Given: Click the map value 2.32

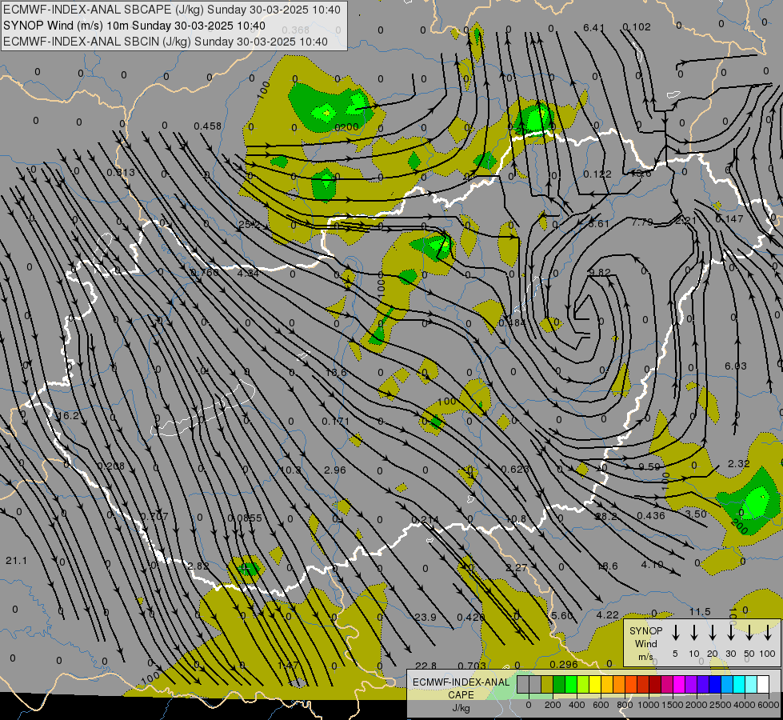Looking at the screenshot, I should (x=738, y=464).
